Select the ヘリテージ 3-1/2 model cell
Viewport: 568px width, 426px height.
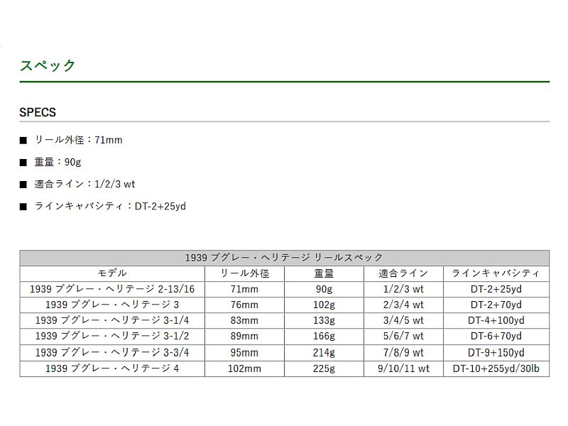click(x=112, y=337)
